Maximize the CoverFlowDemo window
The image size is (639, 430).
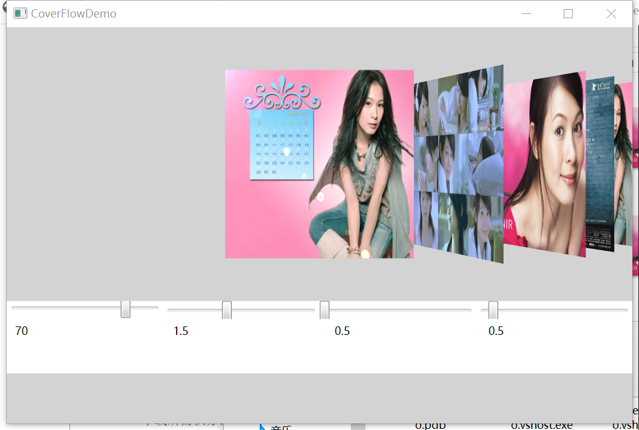[568, 13]
